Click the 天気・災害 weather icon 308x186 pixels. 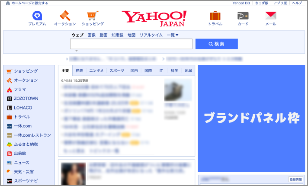tap(9, 172)
